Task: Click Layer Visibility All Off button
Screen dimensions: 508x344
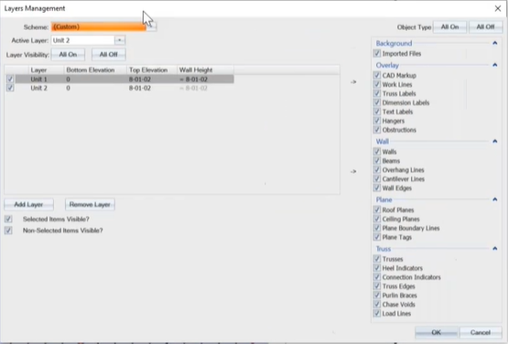Action: [x=109, y=54]
